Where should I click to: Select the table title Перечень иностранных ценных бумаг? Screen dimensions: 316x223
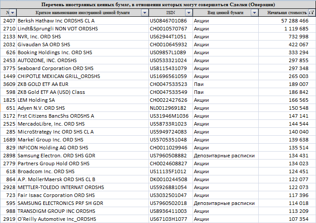point(158,5)
